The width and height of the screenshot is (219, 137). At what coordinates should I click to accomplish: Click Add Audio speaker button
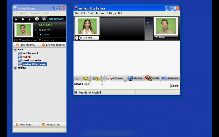tap(170, 78)
